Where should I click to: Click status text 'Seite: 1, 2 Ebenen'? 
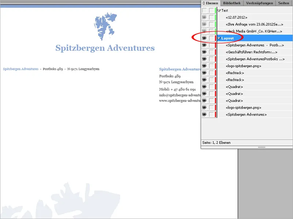(216, 143)
